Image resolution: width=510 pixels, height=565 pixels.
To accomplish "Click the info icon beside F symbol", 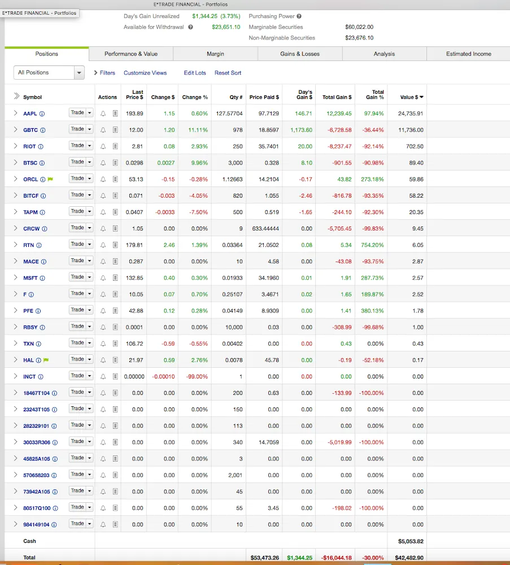I will [x=31, y=294].
